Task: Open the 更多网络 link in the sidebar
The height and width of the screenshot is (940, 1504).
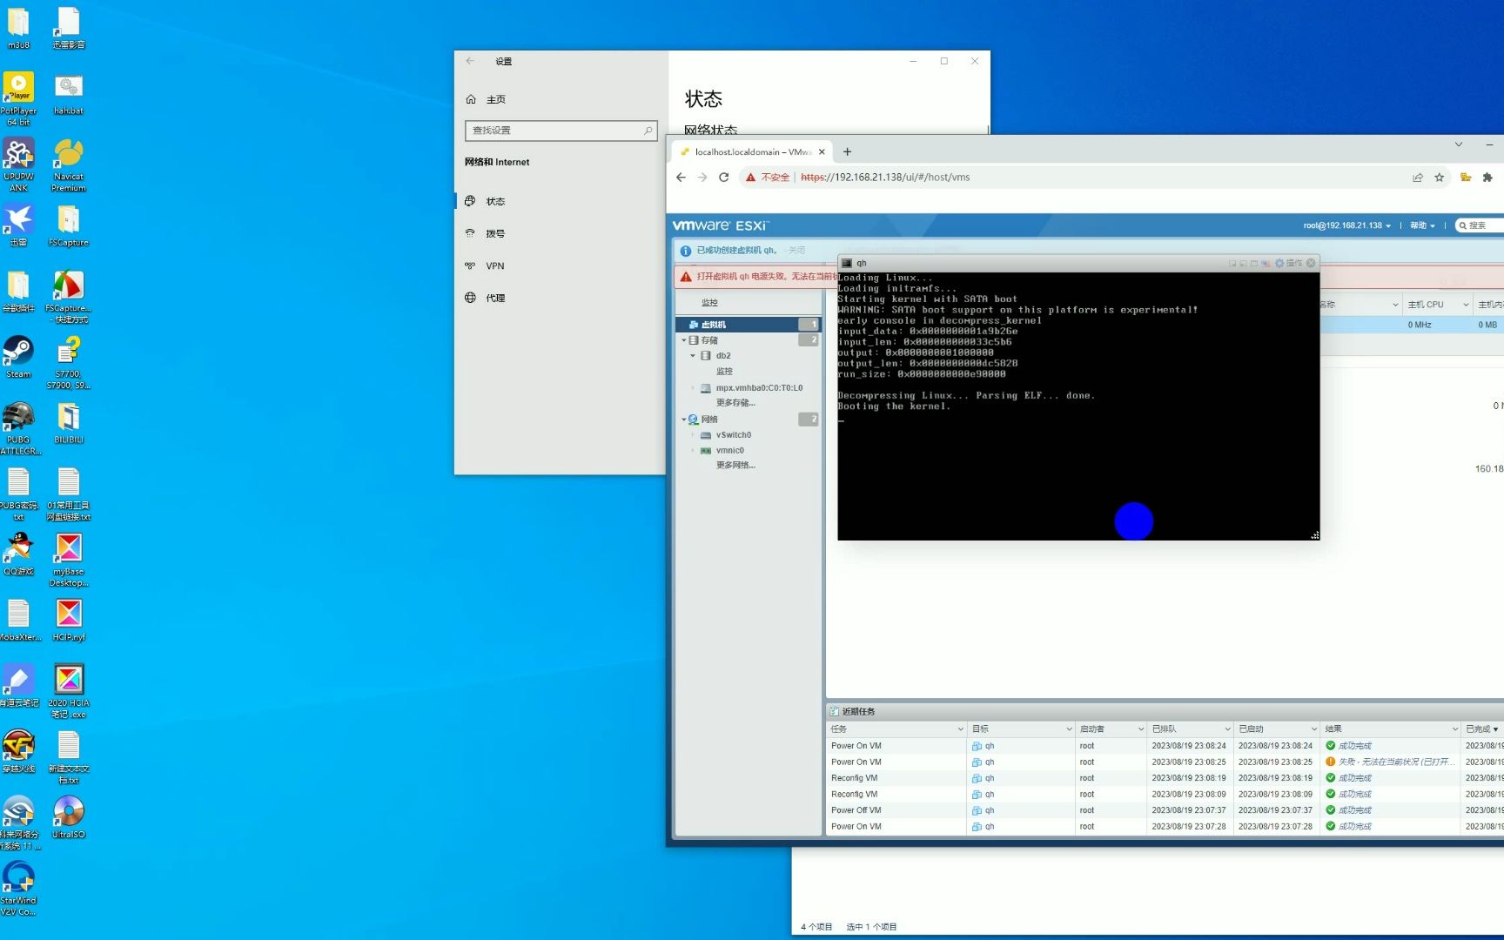Action: [x=734, y=465]
